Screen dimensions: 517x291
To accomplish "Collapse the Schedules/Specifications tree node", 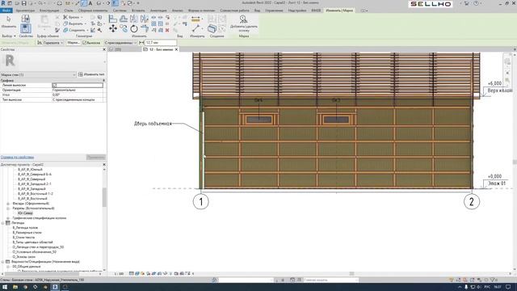I will [3, 262].
